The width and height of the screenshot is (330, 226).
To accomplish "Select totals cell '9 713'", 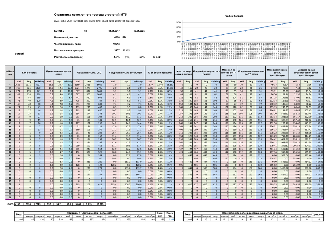I will (89, 204).
